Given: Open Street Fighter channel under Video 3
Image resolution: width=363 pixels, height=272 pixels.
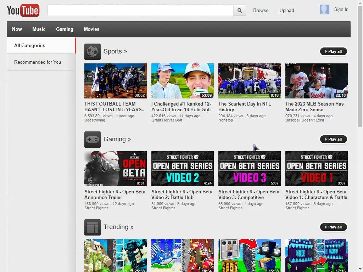Looking at the screenshot, I should coord(230,208).
